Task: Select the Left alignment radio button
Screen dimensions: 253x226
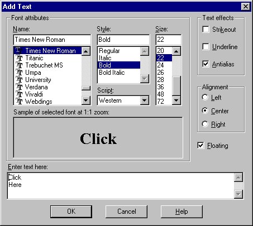Action: [x=205, y=97]
